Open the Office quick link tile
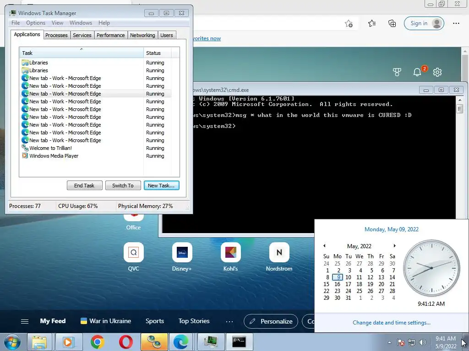 click(133, 222)
